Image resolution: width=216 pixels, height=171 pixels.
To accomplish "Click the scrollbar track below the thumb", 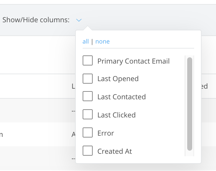I will pyautogui.click(x=190, y=153).
